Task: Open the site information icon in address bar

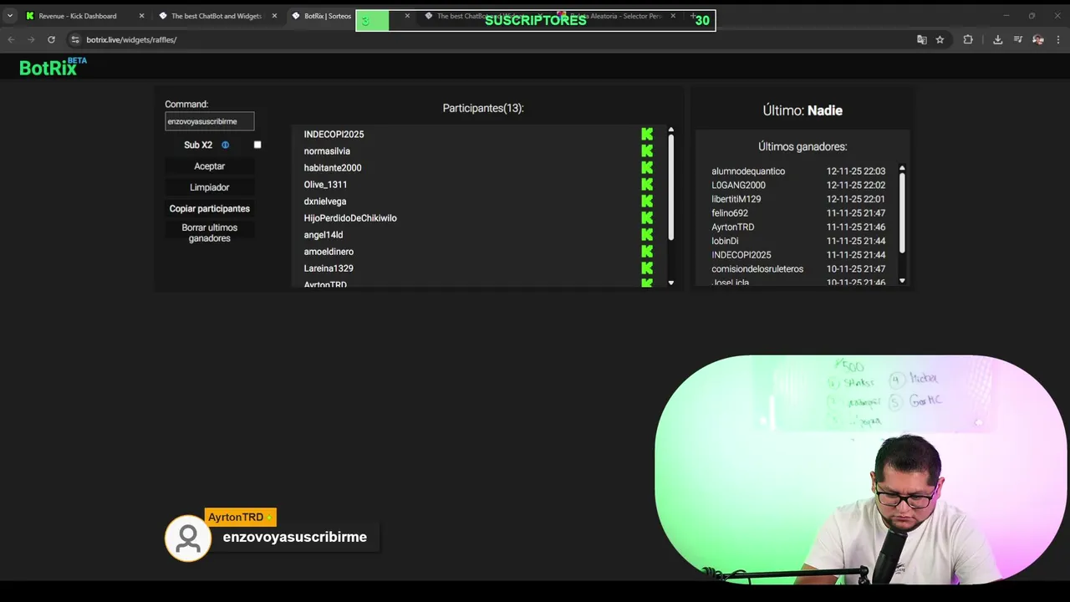Action: [x=74, y=39]
